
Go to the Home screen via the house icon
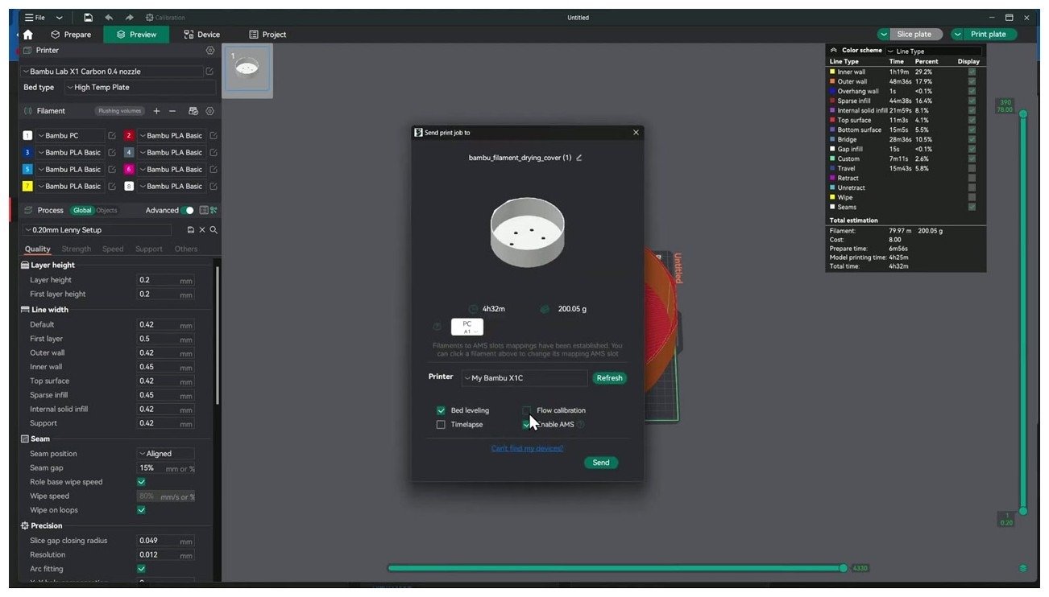28,35
